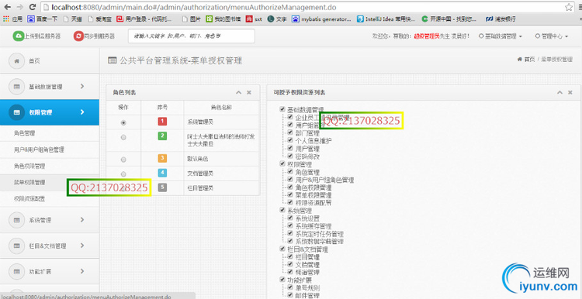
Task: Click the red sync to server icon
Action: [x=78, y=36]
